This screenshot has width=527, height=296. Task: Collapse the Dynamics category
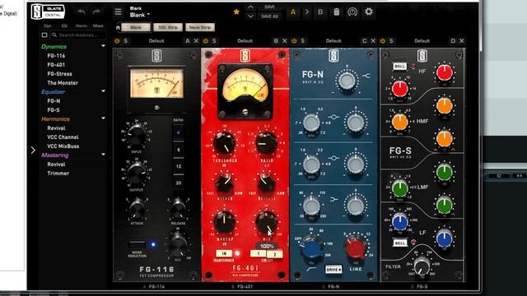pos(103,46)
